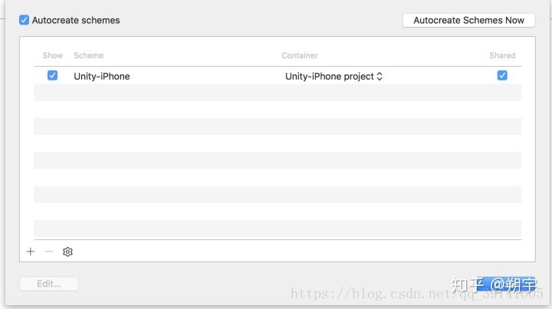
Task: Remove selected scheme with minus icon
Action: [49, 251]
